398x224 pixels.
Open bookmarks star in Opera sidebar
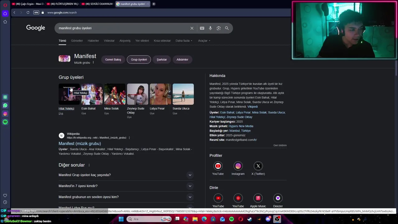[x=5, y=22]
